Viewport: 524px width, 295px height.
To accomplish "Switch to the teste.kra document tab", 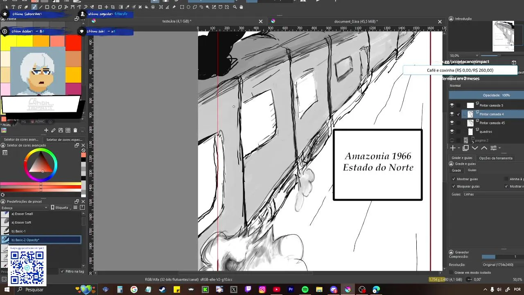I will 177,21.
